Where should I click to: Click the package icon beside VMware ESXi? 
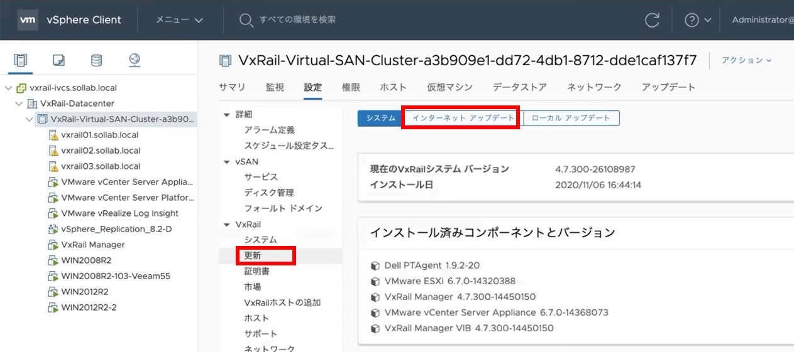pyautogui.click(x=375, y=281)
